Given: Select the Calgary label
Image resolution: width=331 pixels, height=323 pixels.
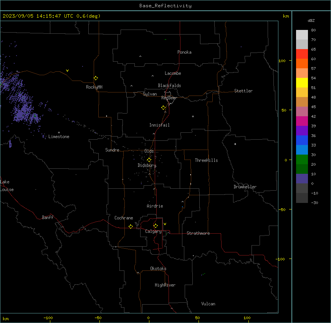Looking at the screenshot, I should [x=153, y=231].
